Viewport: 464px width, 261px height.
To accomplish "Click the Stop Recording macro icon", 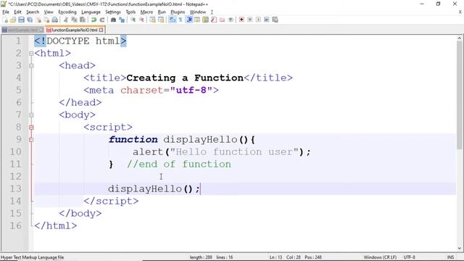I will 250,20.
